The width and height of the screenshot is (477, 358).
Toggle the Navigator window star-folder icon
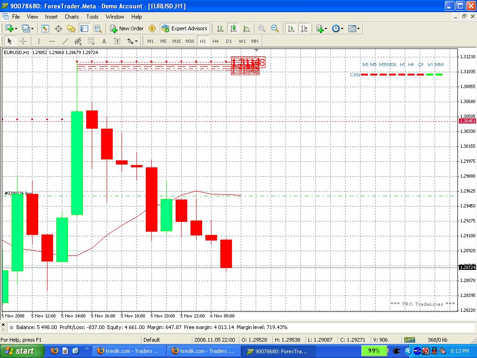(x=71, y=28)
